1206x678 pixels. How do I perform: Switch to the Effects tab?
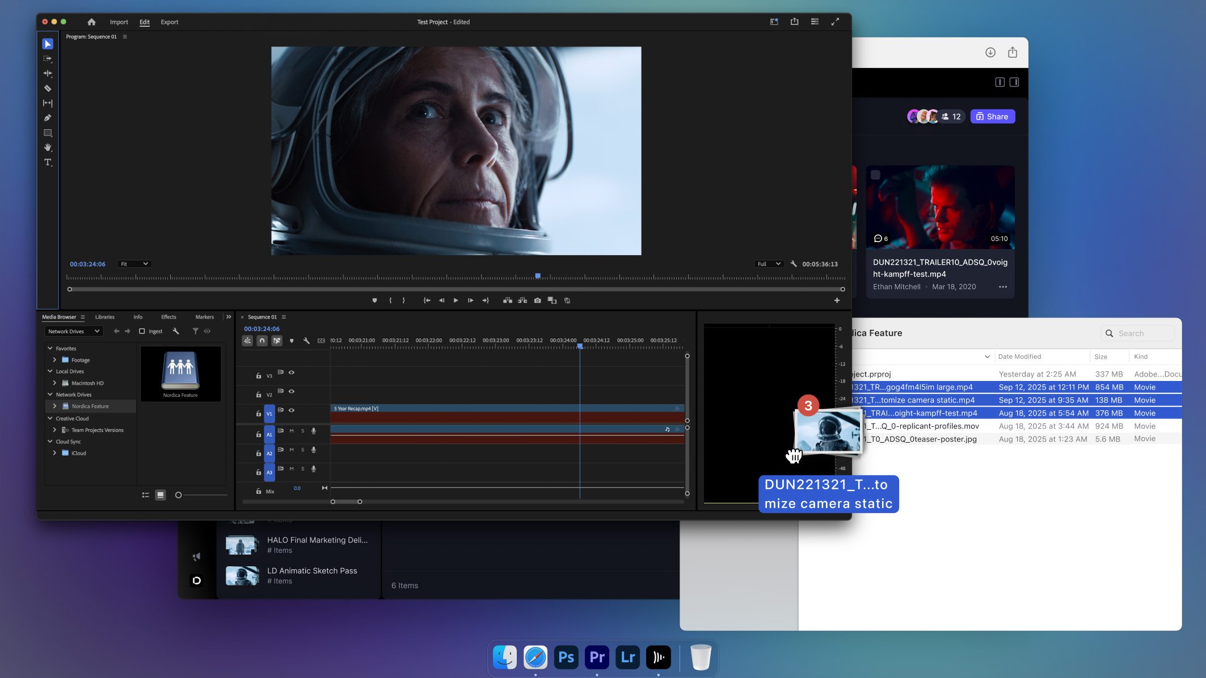168,317
